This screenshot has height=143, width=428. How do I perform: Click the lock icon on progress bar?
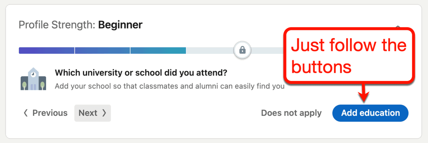click(243, 50)
